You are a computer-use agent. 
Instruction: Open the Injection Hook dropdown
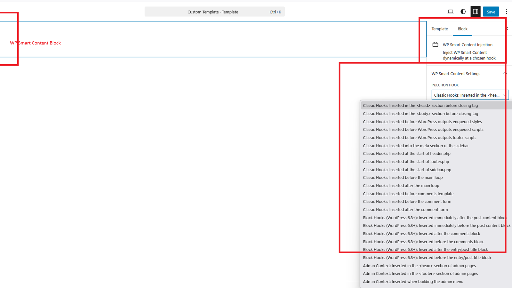(469, 95)
